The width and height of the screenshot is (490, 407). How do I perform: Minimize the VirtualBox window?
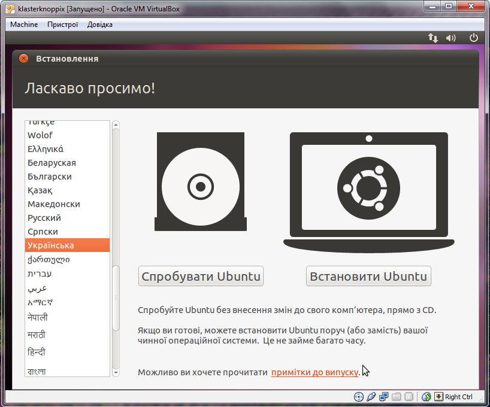point(432,6)
